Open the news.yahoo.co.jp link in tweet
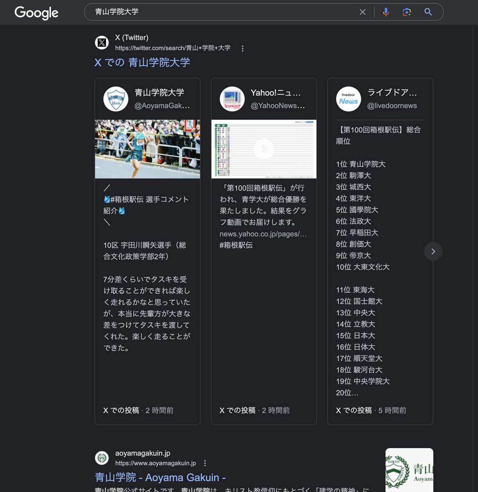The width and height of the screenshot is (478, 492). pos(263,234)
